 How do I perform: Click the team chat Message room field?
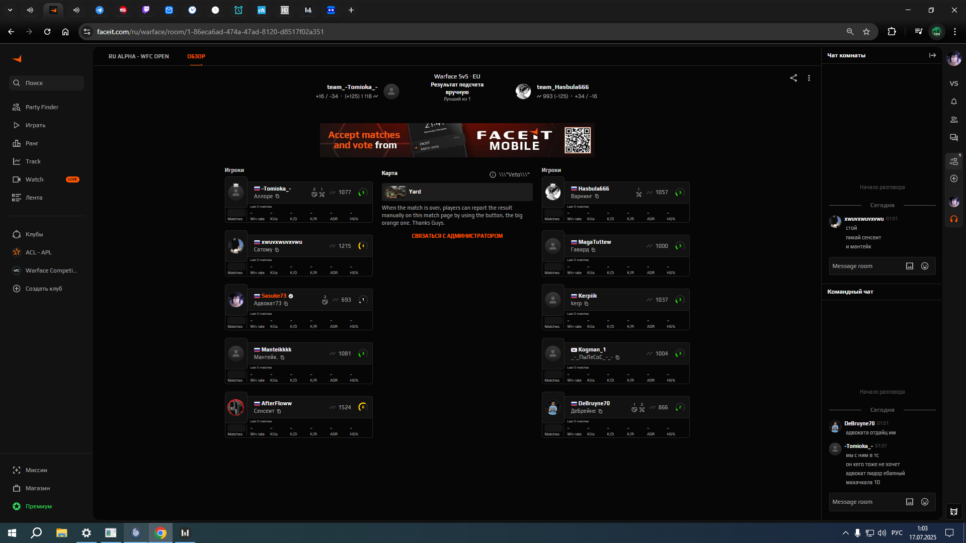(x=865, y=502)
